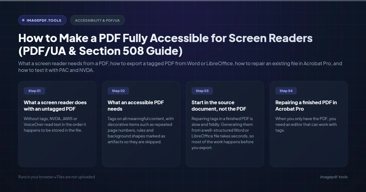Open 'What a screen reader does' heading

(x=55, y=106)
